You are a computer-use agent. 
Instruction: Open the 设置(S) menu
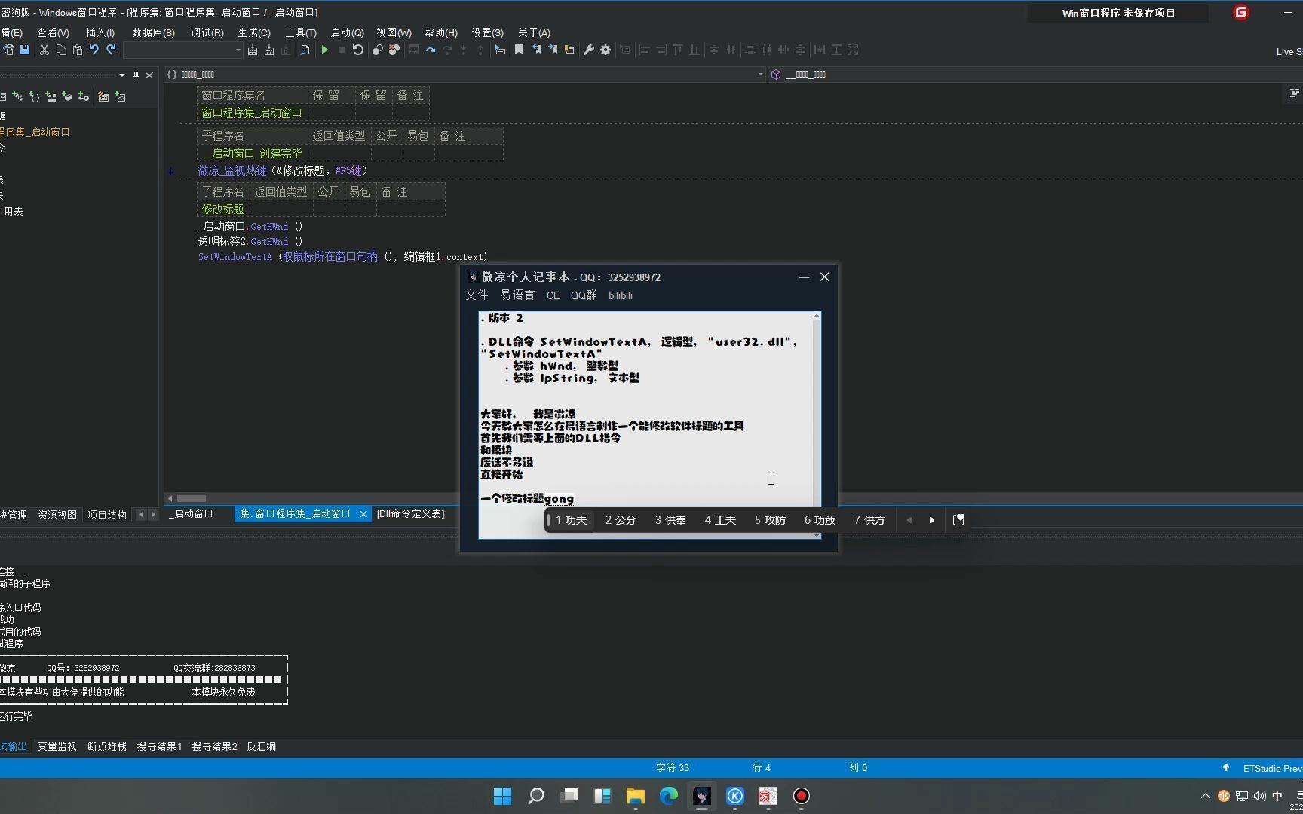coord(488,32)
